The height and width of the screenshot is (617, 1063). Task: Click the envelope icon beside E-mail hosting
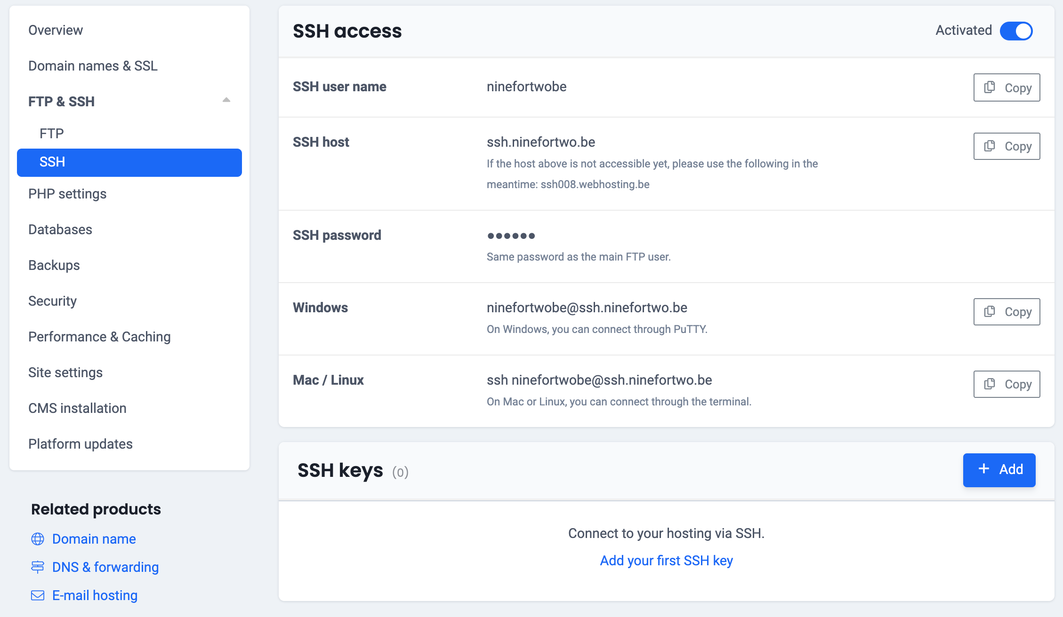click(38, 595)
